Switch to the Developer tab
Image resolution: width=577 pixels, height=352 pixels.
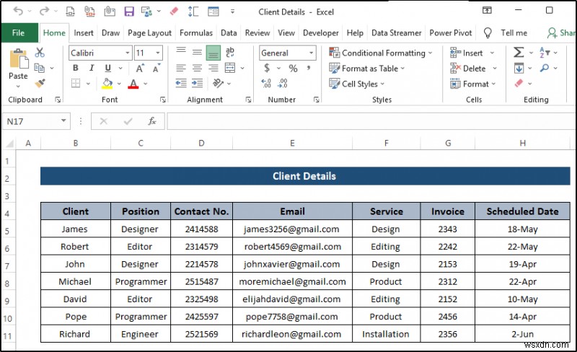click(320, 32)
